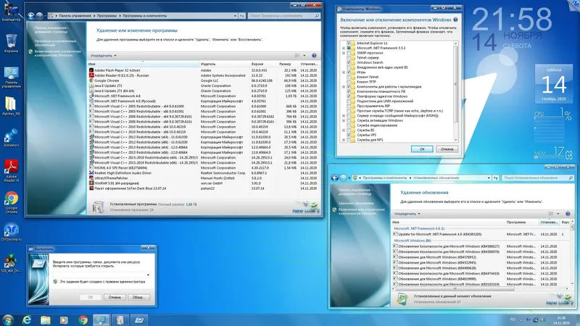Toggle the Игры component checkbox

tap(349, 72)
